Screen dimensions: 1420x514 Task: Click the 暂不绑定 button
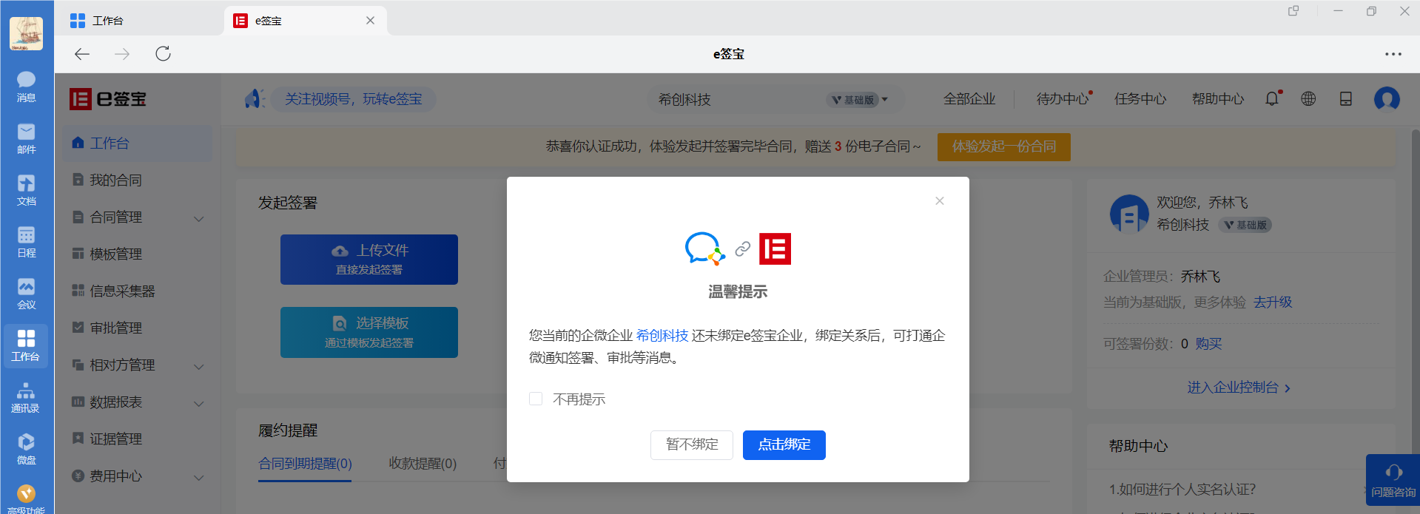(x=692, y=445)
